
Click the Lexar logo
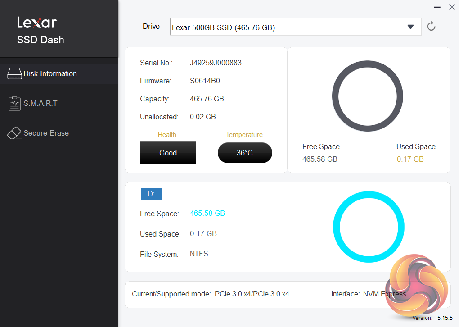[37, 22]
